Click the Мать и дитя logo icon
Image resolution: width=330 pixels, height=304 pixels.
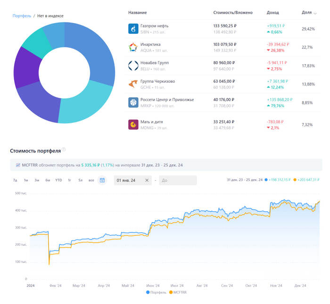tap(133, 125)
